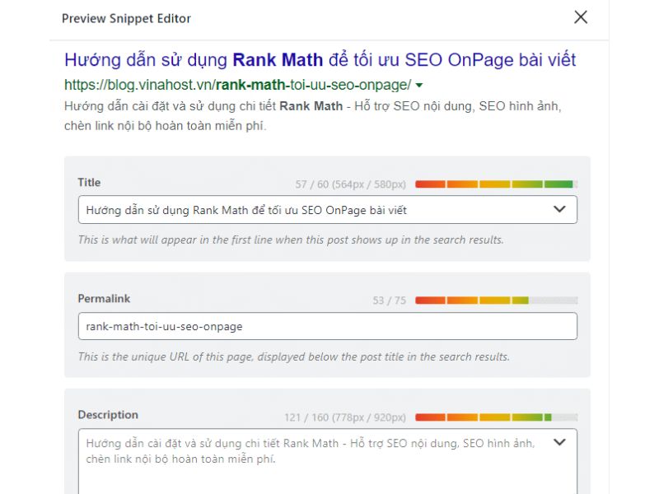This screenshot has width=659, height=494.
Task: Select the Title section label
Action: (88, 183)
